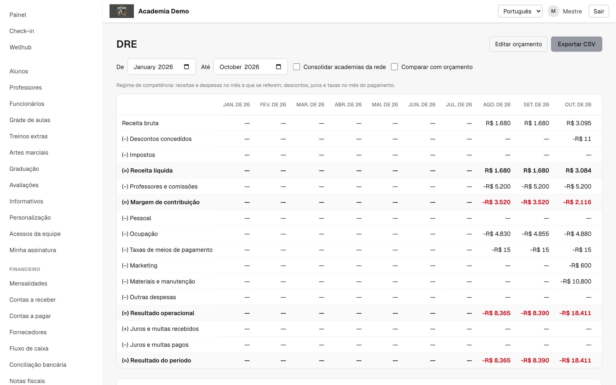This screenshot has height=385, width=616.
Task: Click the January 2026 start month field
Action: tap(161, 67)
